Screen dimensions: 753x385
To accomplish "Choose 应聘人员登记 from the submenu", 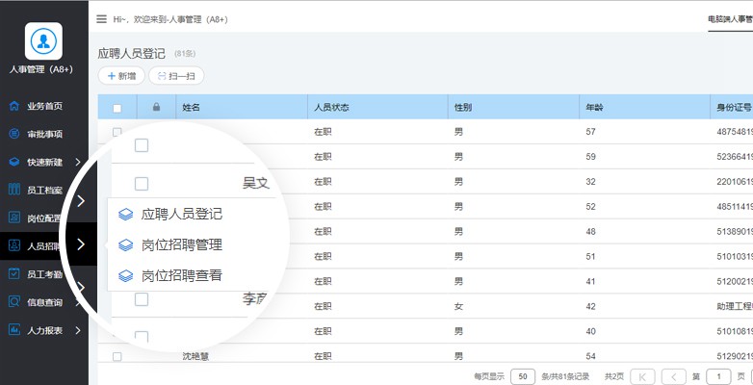I will pos(182,214).
